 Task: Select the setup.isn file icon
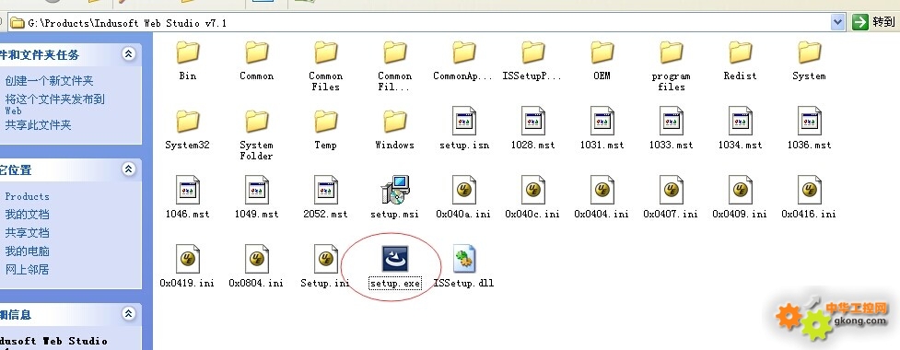pos(463,121)
